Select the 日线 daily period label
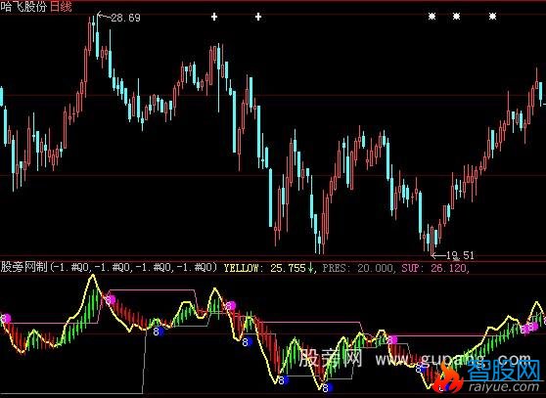This screenshot has height=398, width=546. [62, 7]
